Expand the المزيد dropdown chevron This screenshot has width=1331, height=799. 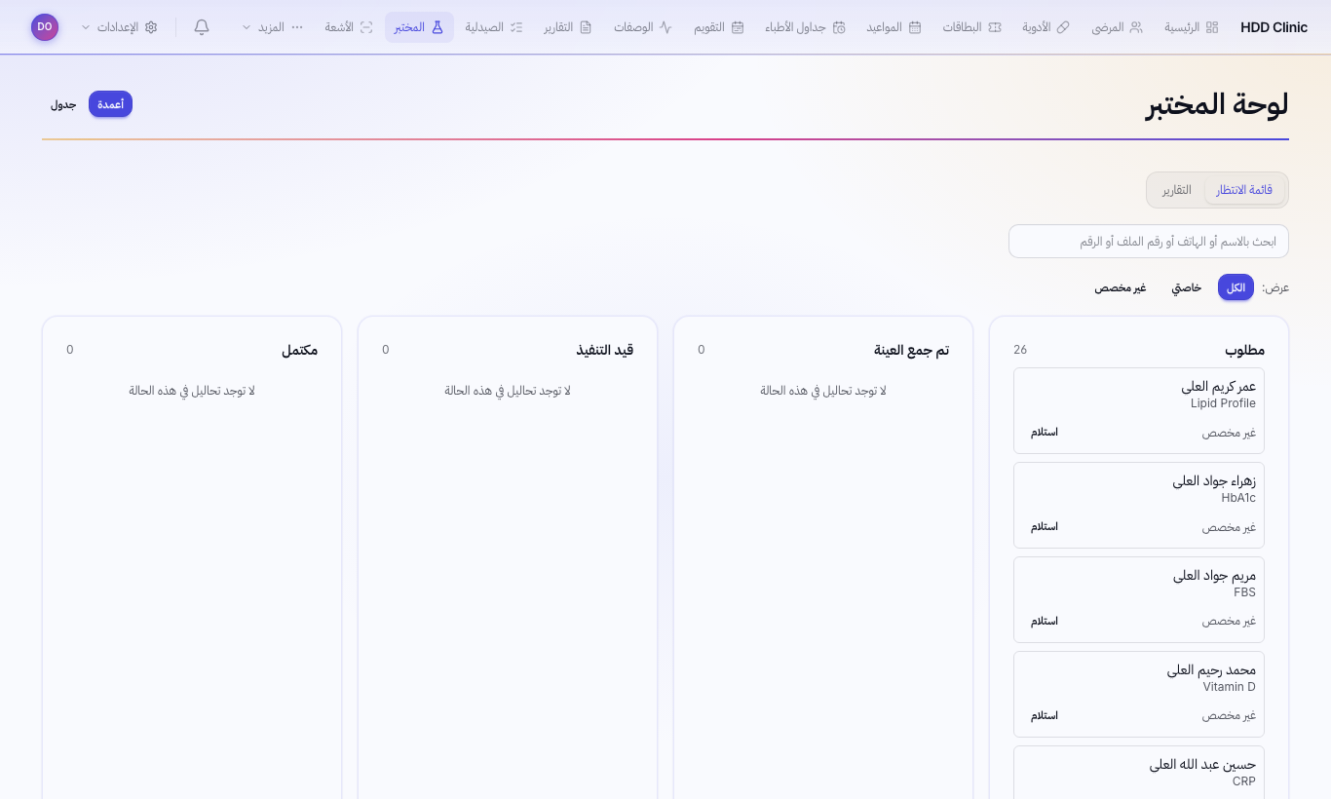247,27
